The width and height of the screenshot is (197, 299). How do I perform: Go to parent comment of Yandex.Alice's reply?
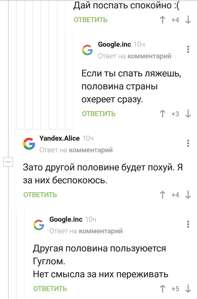pos(91,150)
